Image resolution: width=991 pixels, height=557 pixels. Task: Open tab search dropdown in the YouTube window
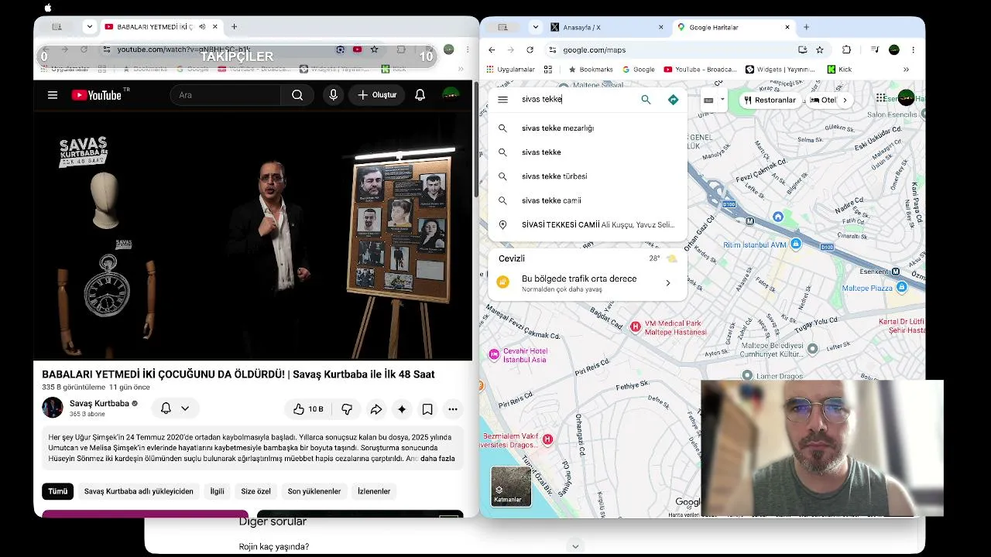(90, 27)
